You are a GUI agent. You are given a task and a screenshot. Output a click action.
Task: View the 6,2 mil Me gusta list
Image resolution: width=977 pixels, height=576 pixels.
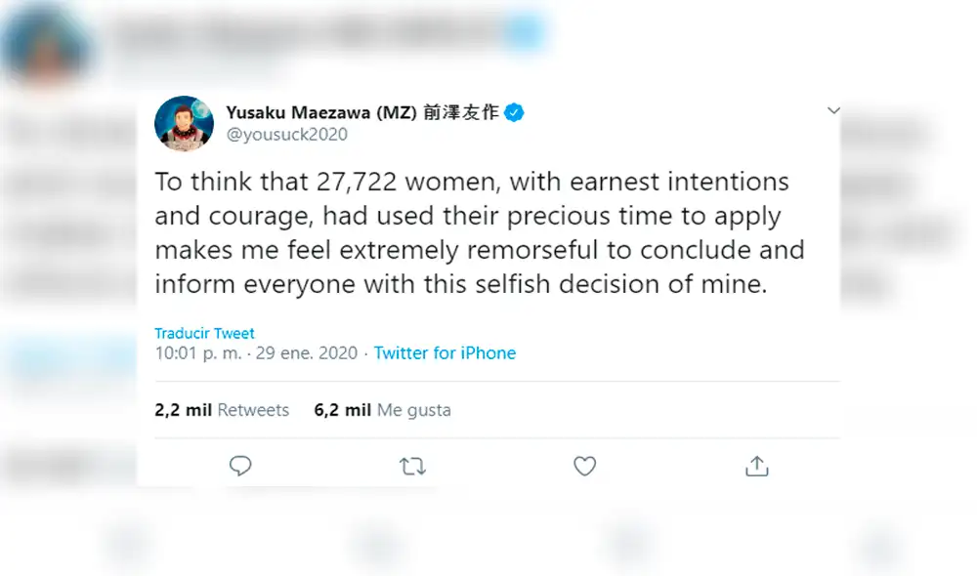[382, 410]
